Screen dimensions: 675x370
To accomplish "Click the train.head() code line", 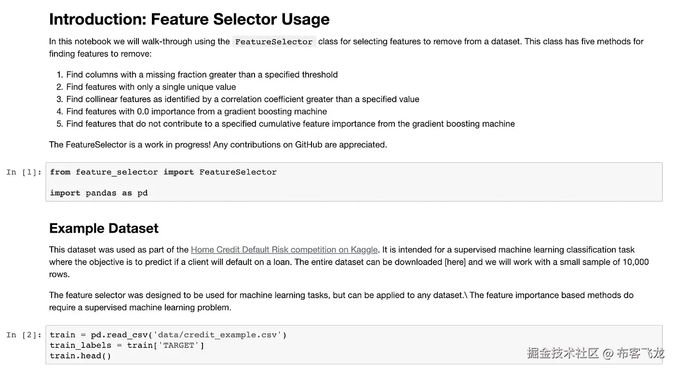I will (80, 356).
